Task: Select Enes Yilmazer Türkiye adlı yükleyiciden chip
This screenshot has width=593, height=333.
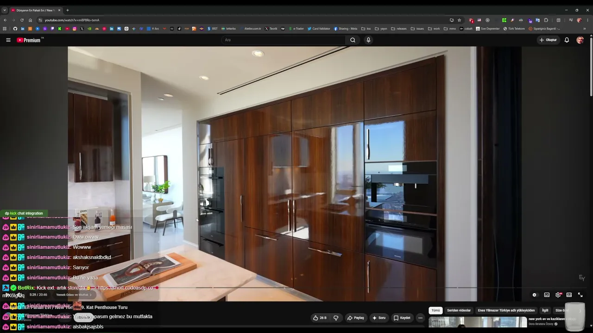Action: coord(506,310)
